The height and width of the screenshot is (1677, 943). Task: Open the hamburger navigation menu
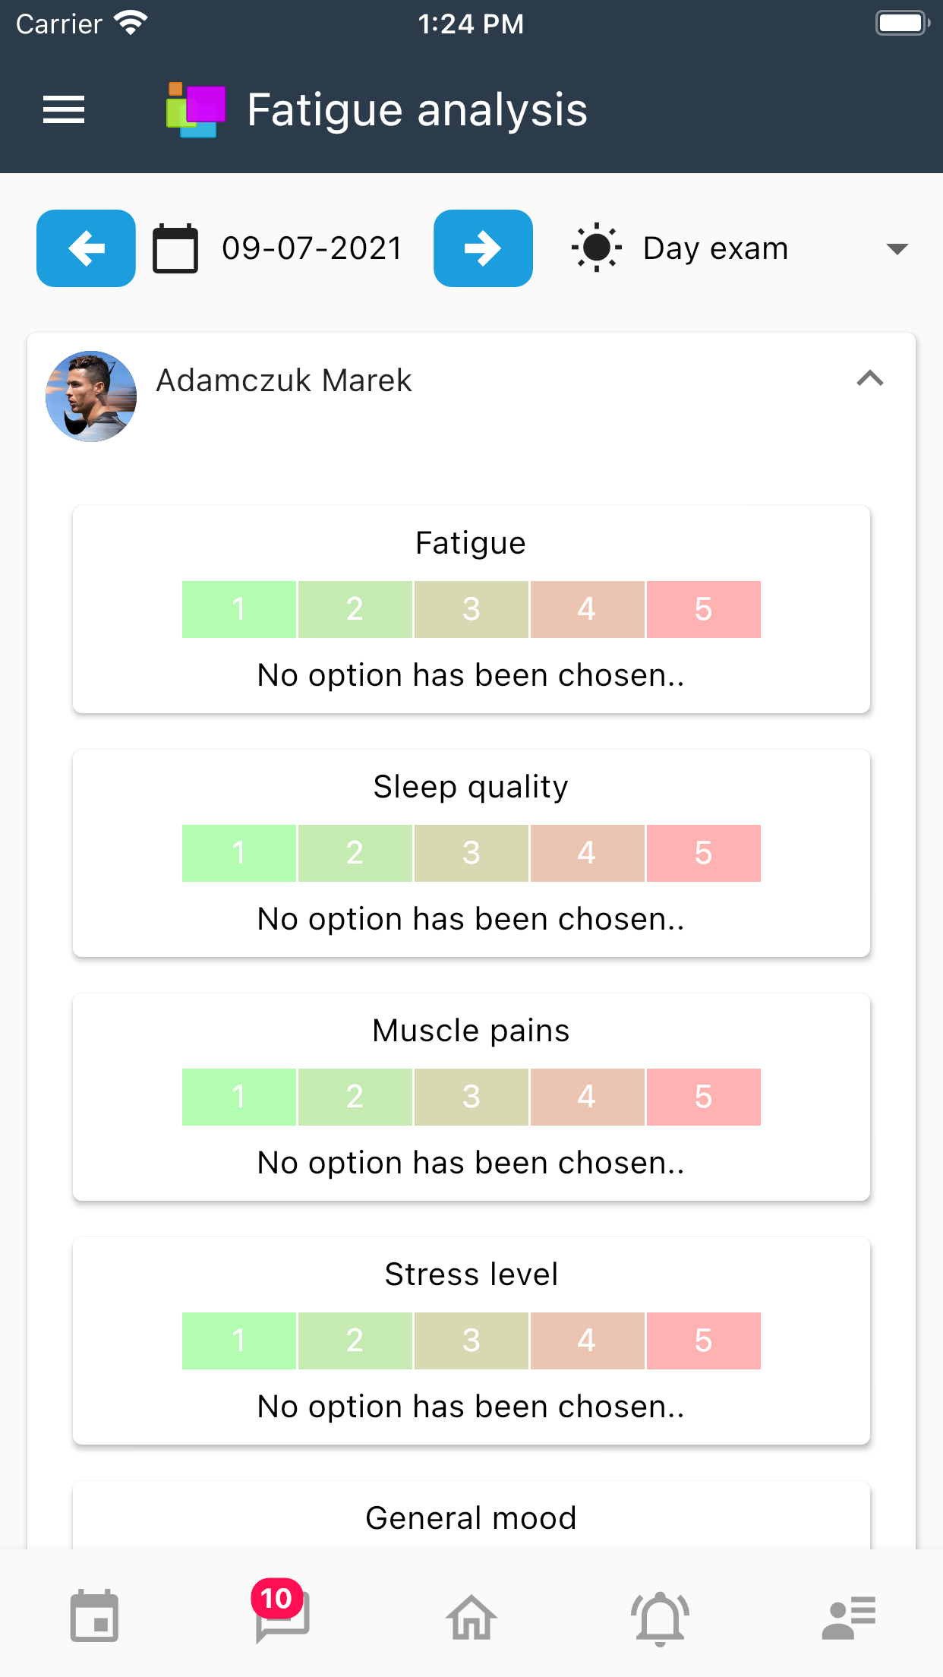click(64, 110)
